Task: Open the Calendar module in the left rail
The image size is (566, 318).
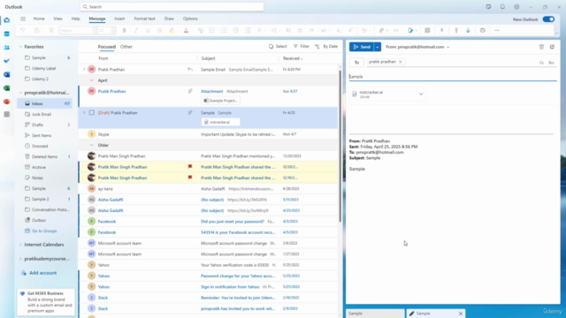Action: click(x=7, y=34)
